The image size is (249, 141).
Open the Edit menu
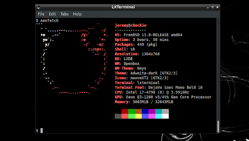click(52, 14)
